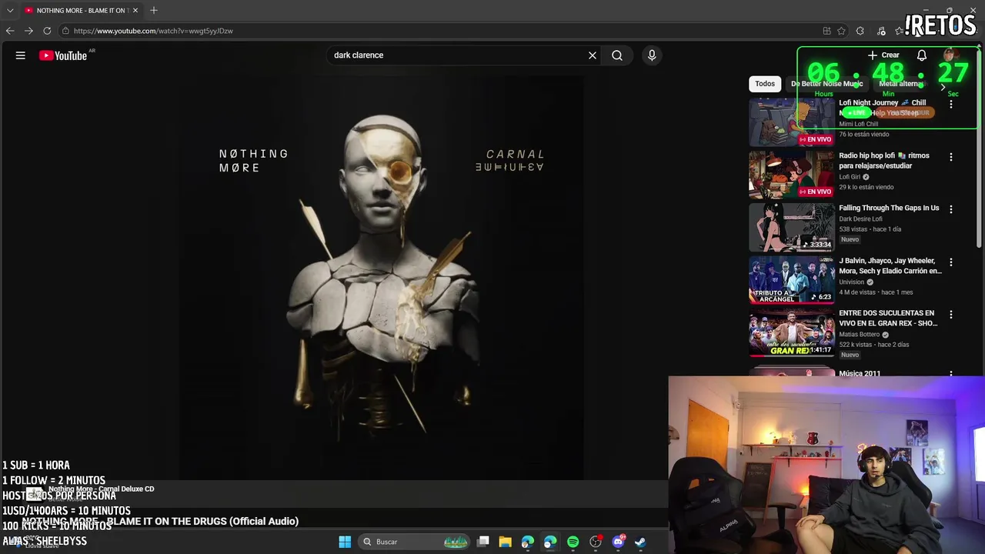Open Tributo a Arcángel video thumbnail
Screen dimensions: 985x554
pyautogui.click(x=792, y=280)
